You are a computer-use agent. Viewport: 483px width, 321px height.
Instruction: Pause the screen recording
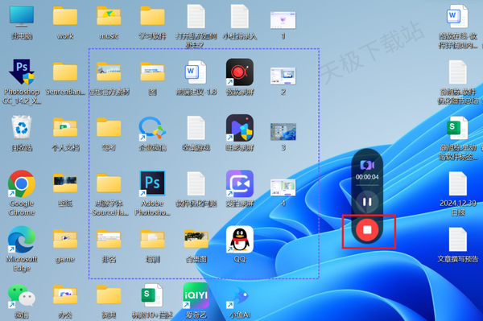(x=367, y=202)
